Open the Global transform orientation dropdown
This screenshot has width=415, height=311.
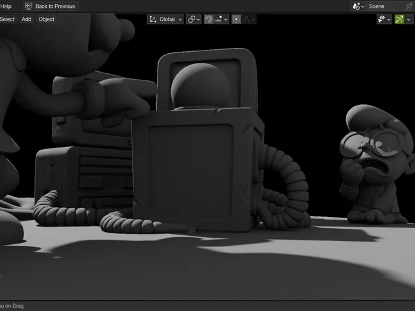coord(165,19)
